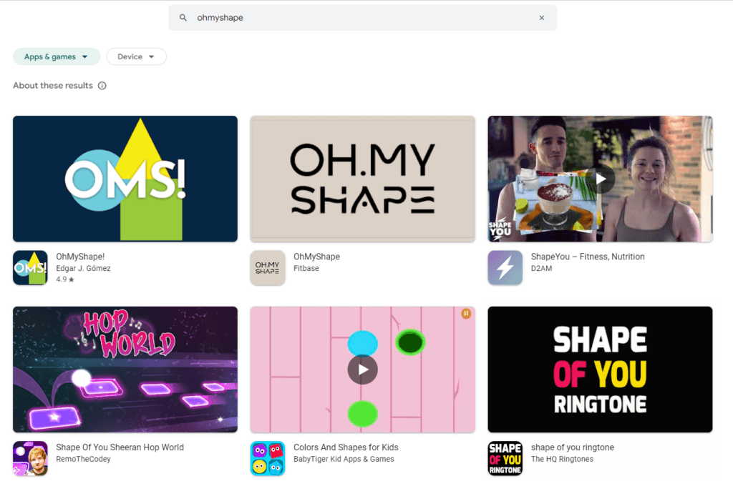Click the search magnifier icon
This screenshot has height=481, width=733.
[182, 18]
